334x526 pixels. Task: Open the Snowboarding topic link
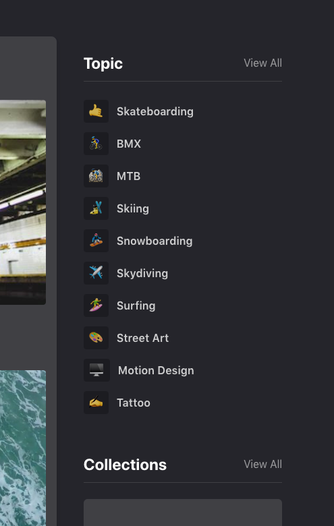(155, 241)
